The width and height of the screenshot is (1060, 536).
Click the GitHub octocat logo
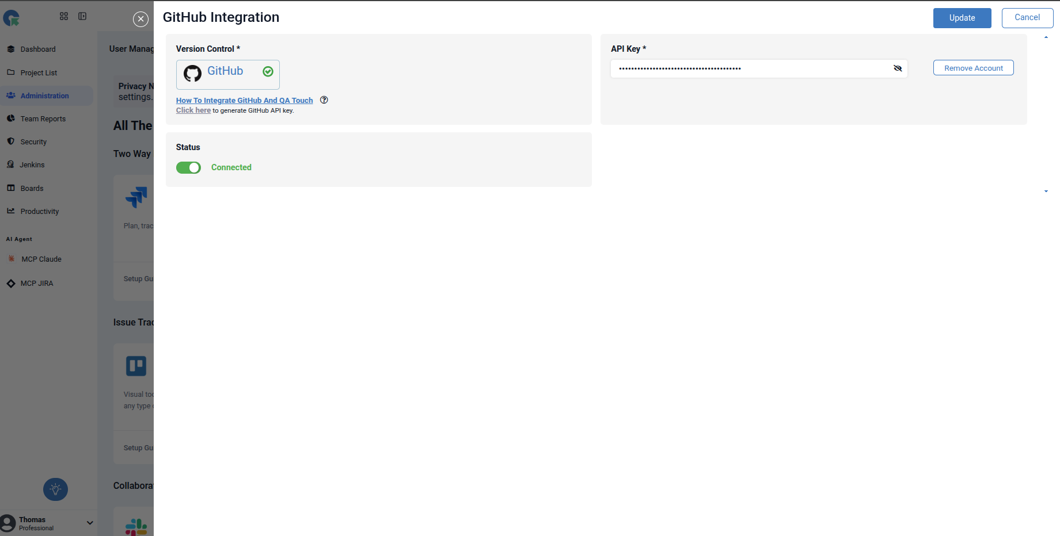click(x=192, y=73)
